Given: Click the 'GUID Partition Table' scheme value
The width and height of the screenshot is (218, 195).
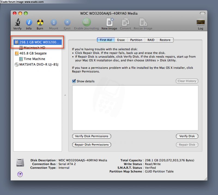Looking at the screenshot, I should (159, 171).
